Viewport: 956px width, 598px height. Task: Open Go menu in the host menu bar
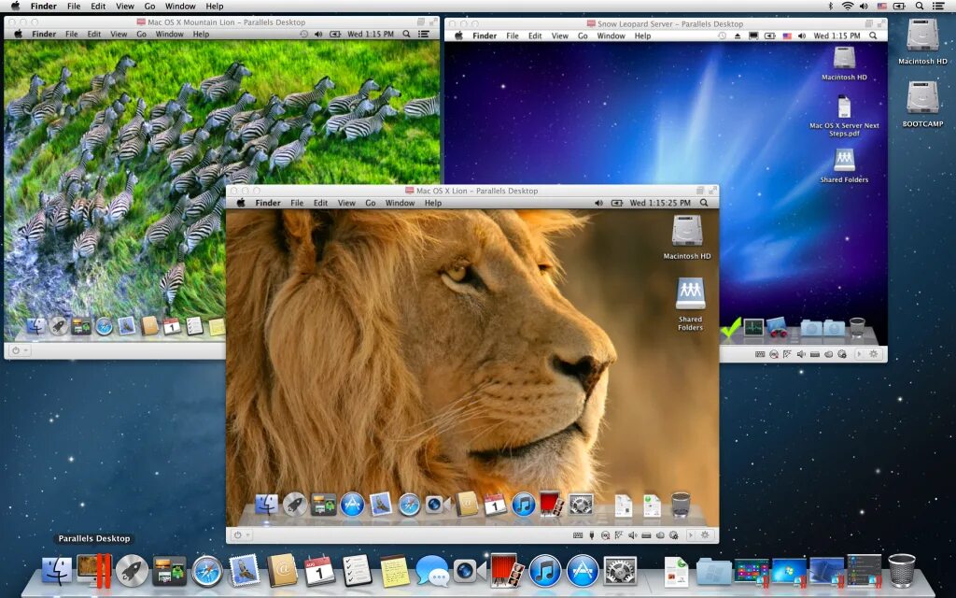click(149, 7)
